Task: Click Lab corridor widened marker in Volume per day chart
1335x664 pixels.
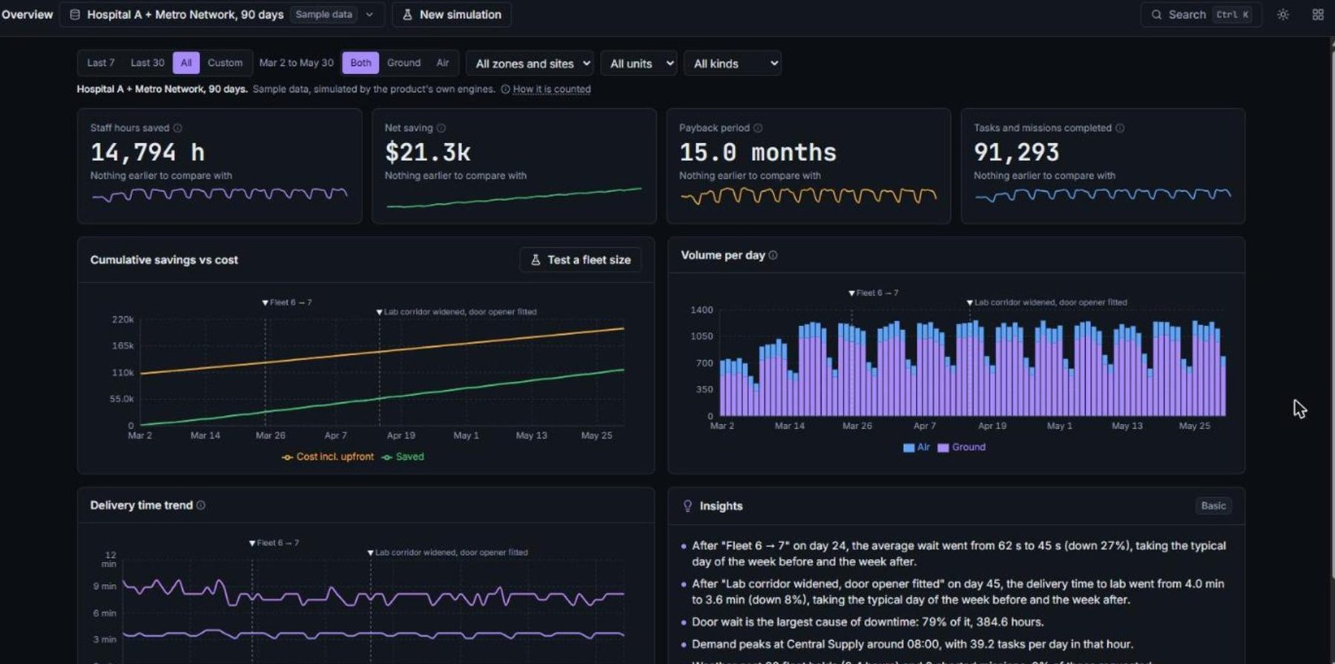Action: (1046, 302)
